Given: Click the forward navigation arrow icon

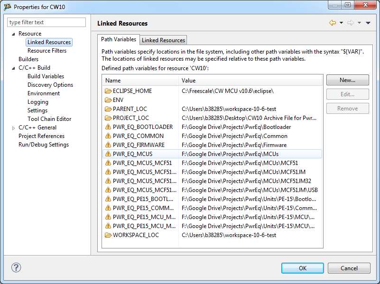Looking at the screenshot, I should tap(351, 23).
